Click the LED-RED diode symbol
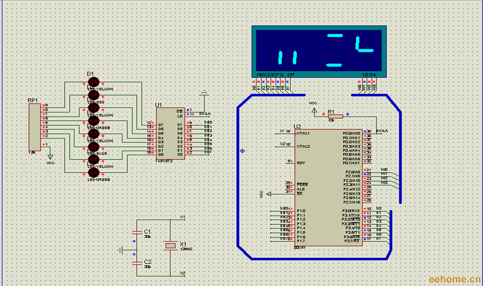This screenshot has height=286, width=483. point(93,95)
